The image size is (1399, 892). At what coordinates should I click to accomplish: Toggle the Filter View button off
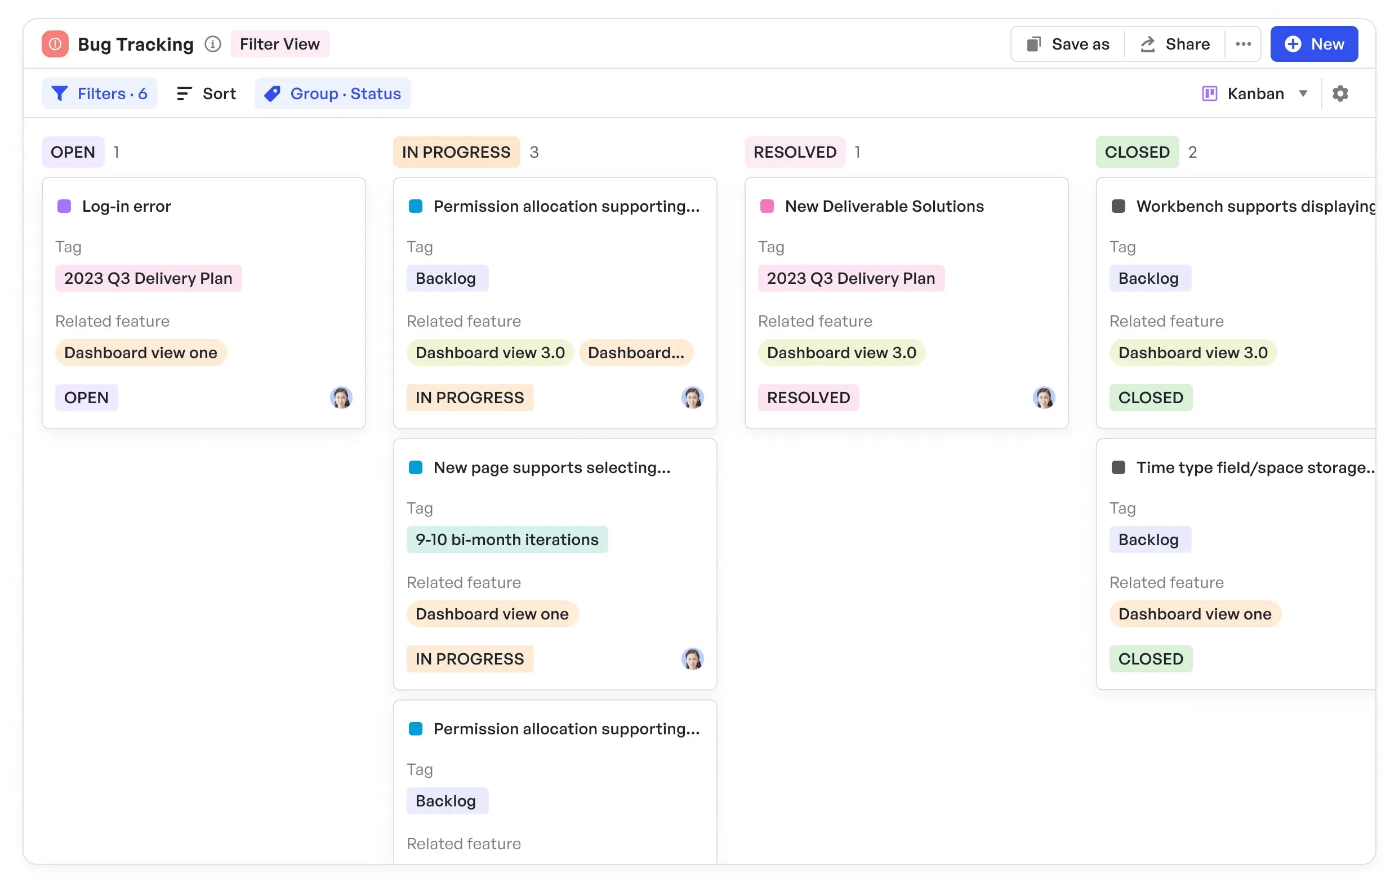(x=279, y=44)
